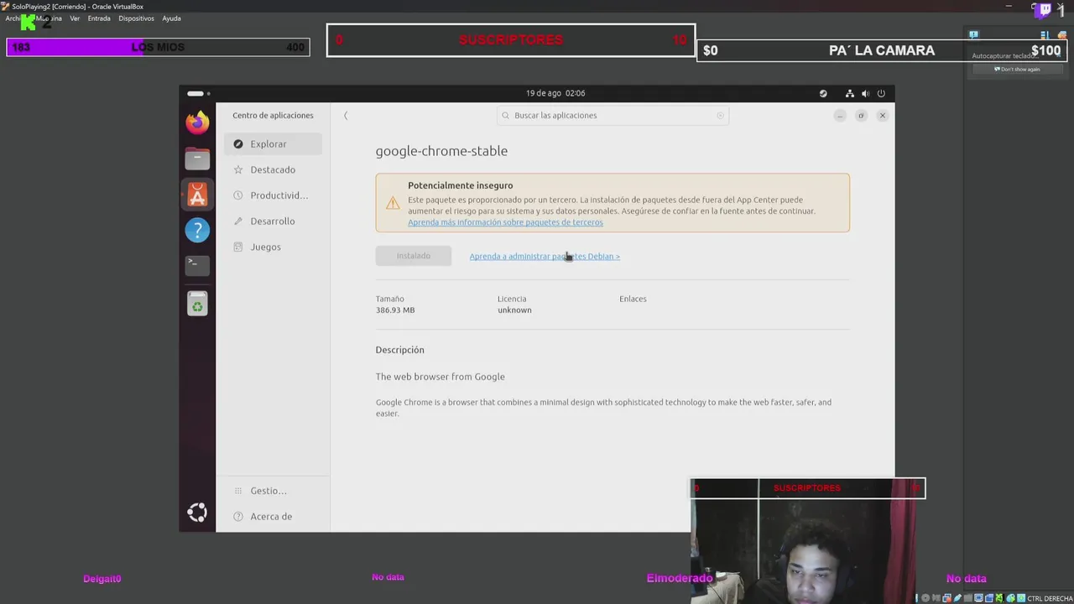Clear the search field with the clear icon

[x=720, y=116]
